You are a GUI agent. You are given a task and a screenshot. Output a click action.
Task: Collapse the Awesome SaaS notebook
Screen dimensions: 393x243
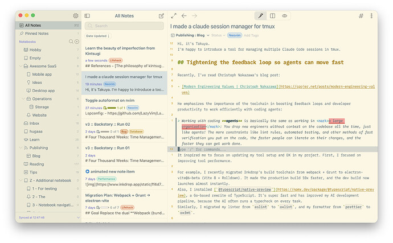click(21, 66)
